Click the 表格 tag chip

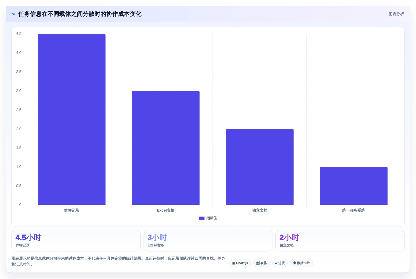tap(262, 263)
